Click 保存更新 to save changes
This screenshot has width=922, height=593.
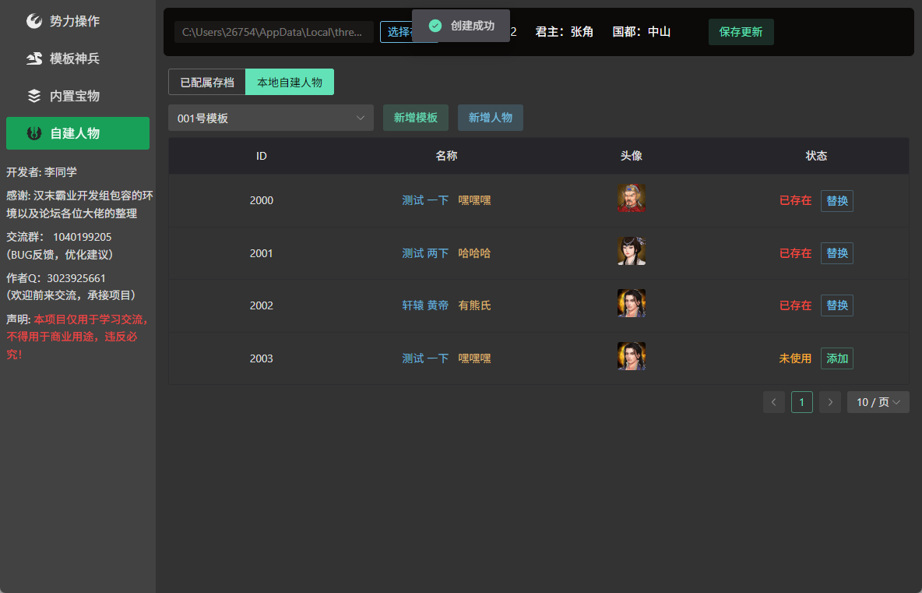point(741,32)
